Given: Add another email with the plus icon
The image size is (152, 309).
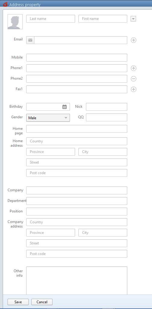Looking at the screenshot, I should tap(134, 40).
